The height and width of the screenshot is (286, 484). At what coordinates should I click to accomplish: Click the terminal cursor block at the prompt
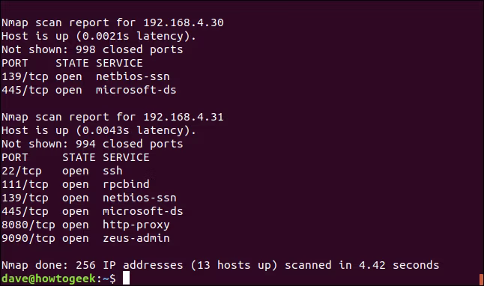coord(126,279)
